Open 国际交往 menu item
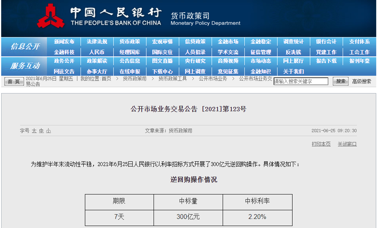This screenshot has width=377, height=228. (162, 52)
